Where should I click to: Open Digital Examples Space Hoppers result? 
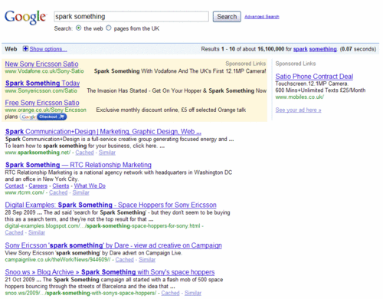click(x=110, y=205)
